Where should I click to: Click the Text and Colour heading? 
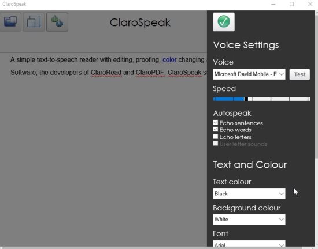pos(250,164)
